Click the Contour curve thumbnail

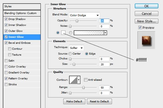(x=73, y=80)
